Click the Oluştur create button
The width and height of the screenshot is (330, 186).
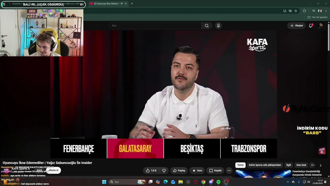coord(296,26)
